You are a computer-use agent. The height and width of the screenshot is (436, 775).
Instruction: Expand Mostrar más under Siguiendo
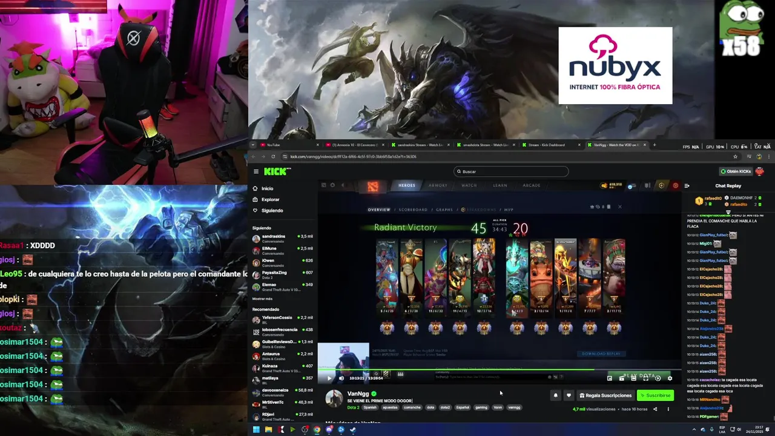[x=262, y=299]
